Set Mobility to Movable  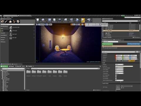(x=132, y=61)
